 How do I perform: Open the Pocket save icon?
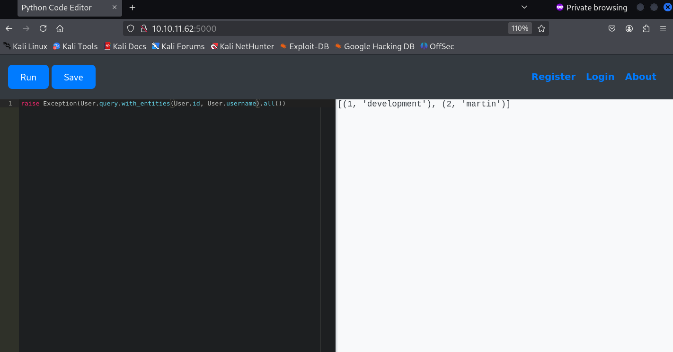click(612, 28)
